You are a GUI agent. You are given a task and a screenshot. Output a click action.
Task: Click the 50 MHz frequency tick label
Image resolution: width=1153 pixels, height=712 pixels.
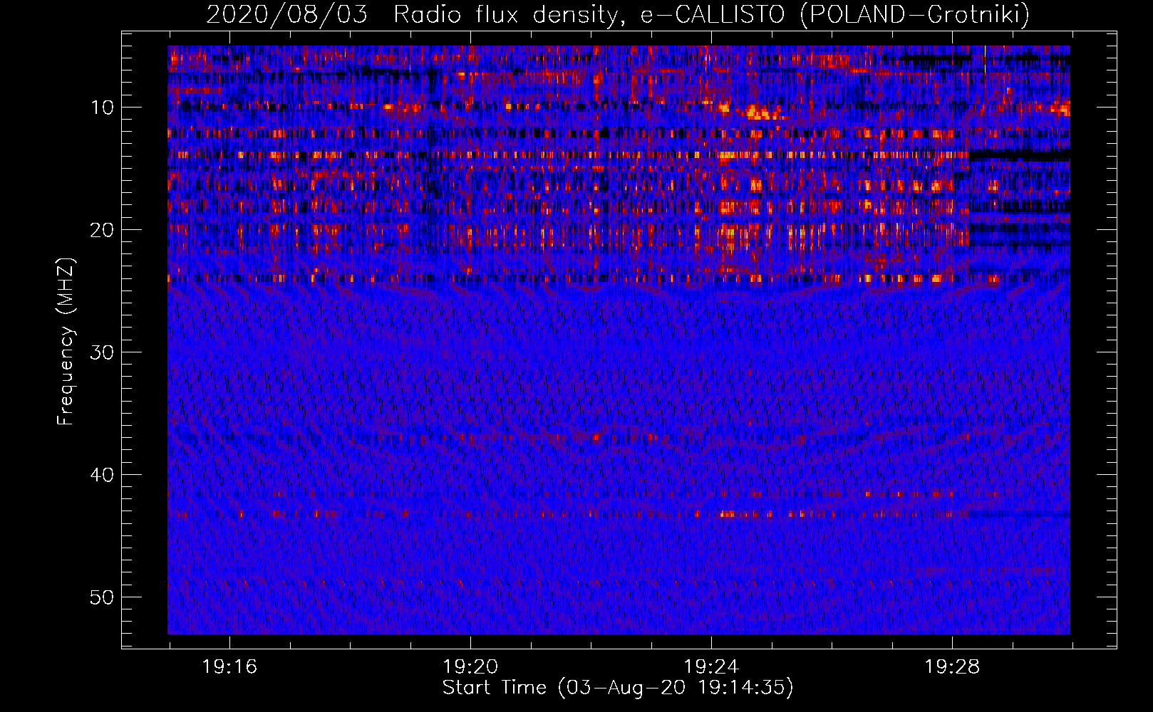(x=102, y=597)
